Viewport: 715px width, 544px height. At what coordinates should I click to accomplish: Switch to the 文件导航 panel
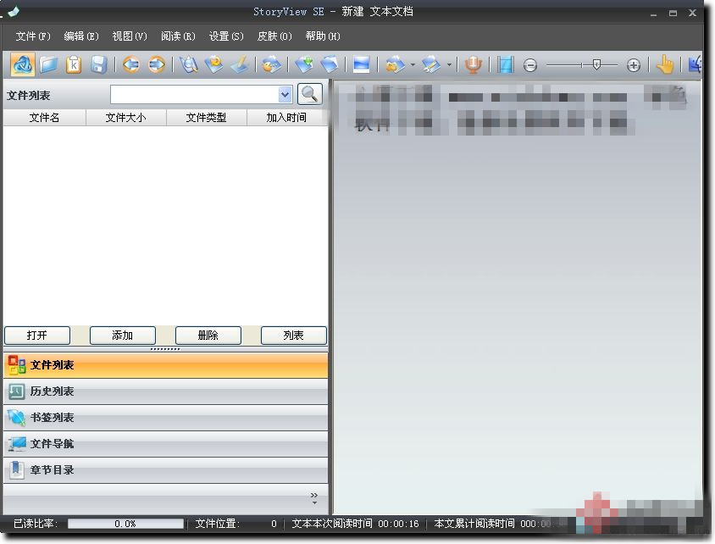[x=165, y=444]
